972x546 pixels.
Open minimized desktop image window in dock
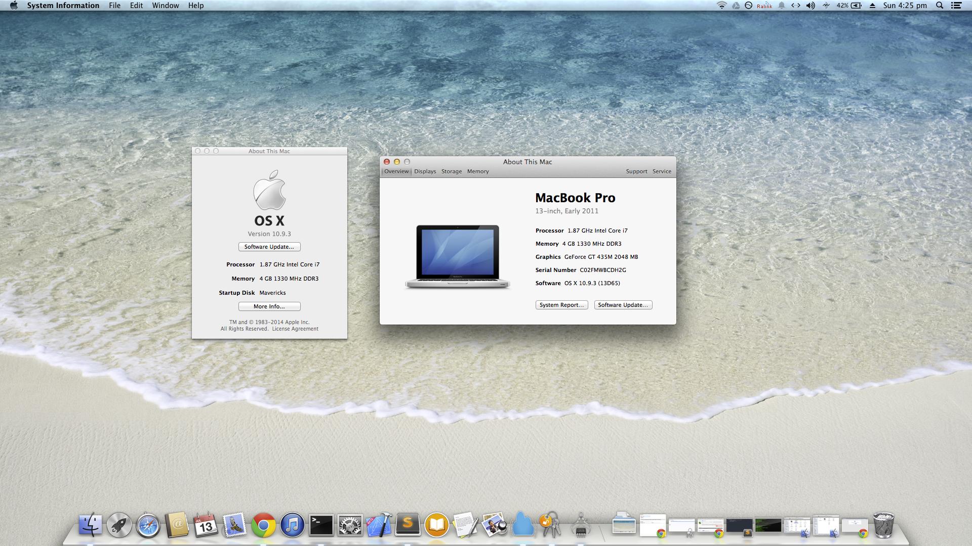coord(624,525)
